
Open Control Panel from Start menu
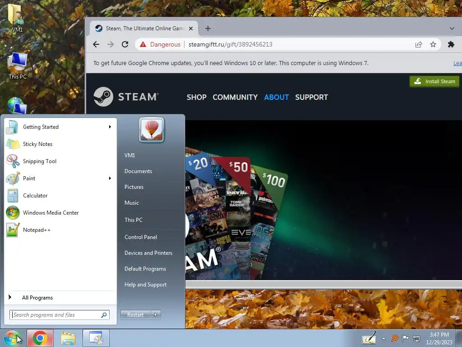coord(141,237)
